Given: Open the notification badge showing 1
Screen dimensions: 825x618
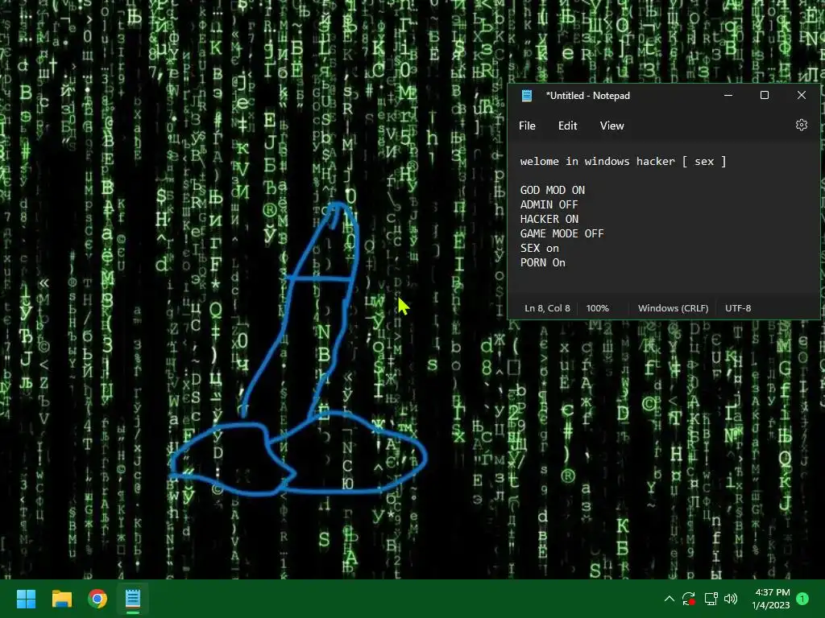Looking at the screenshot, I should [x=802, y=599].
